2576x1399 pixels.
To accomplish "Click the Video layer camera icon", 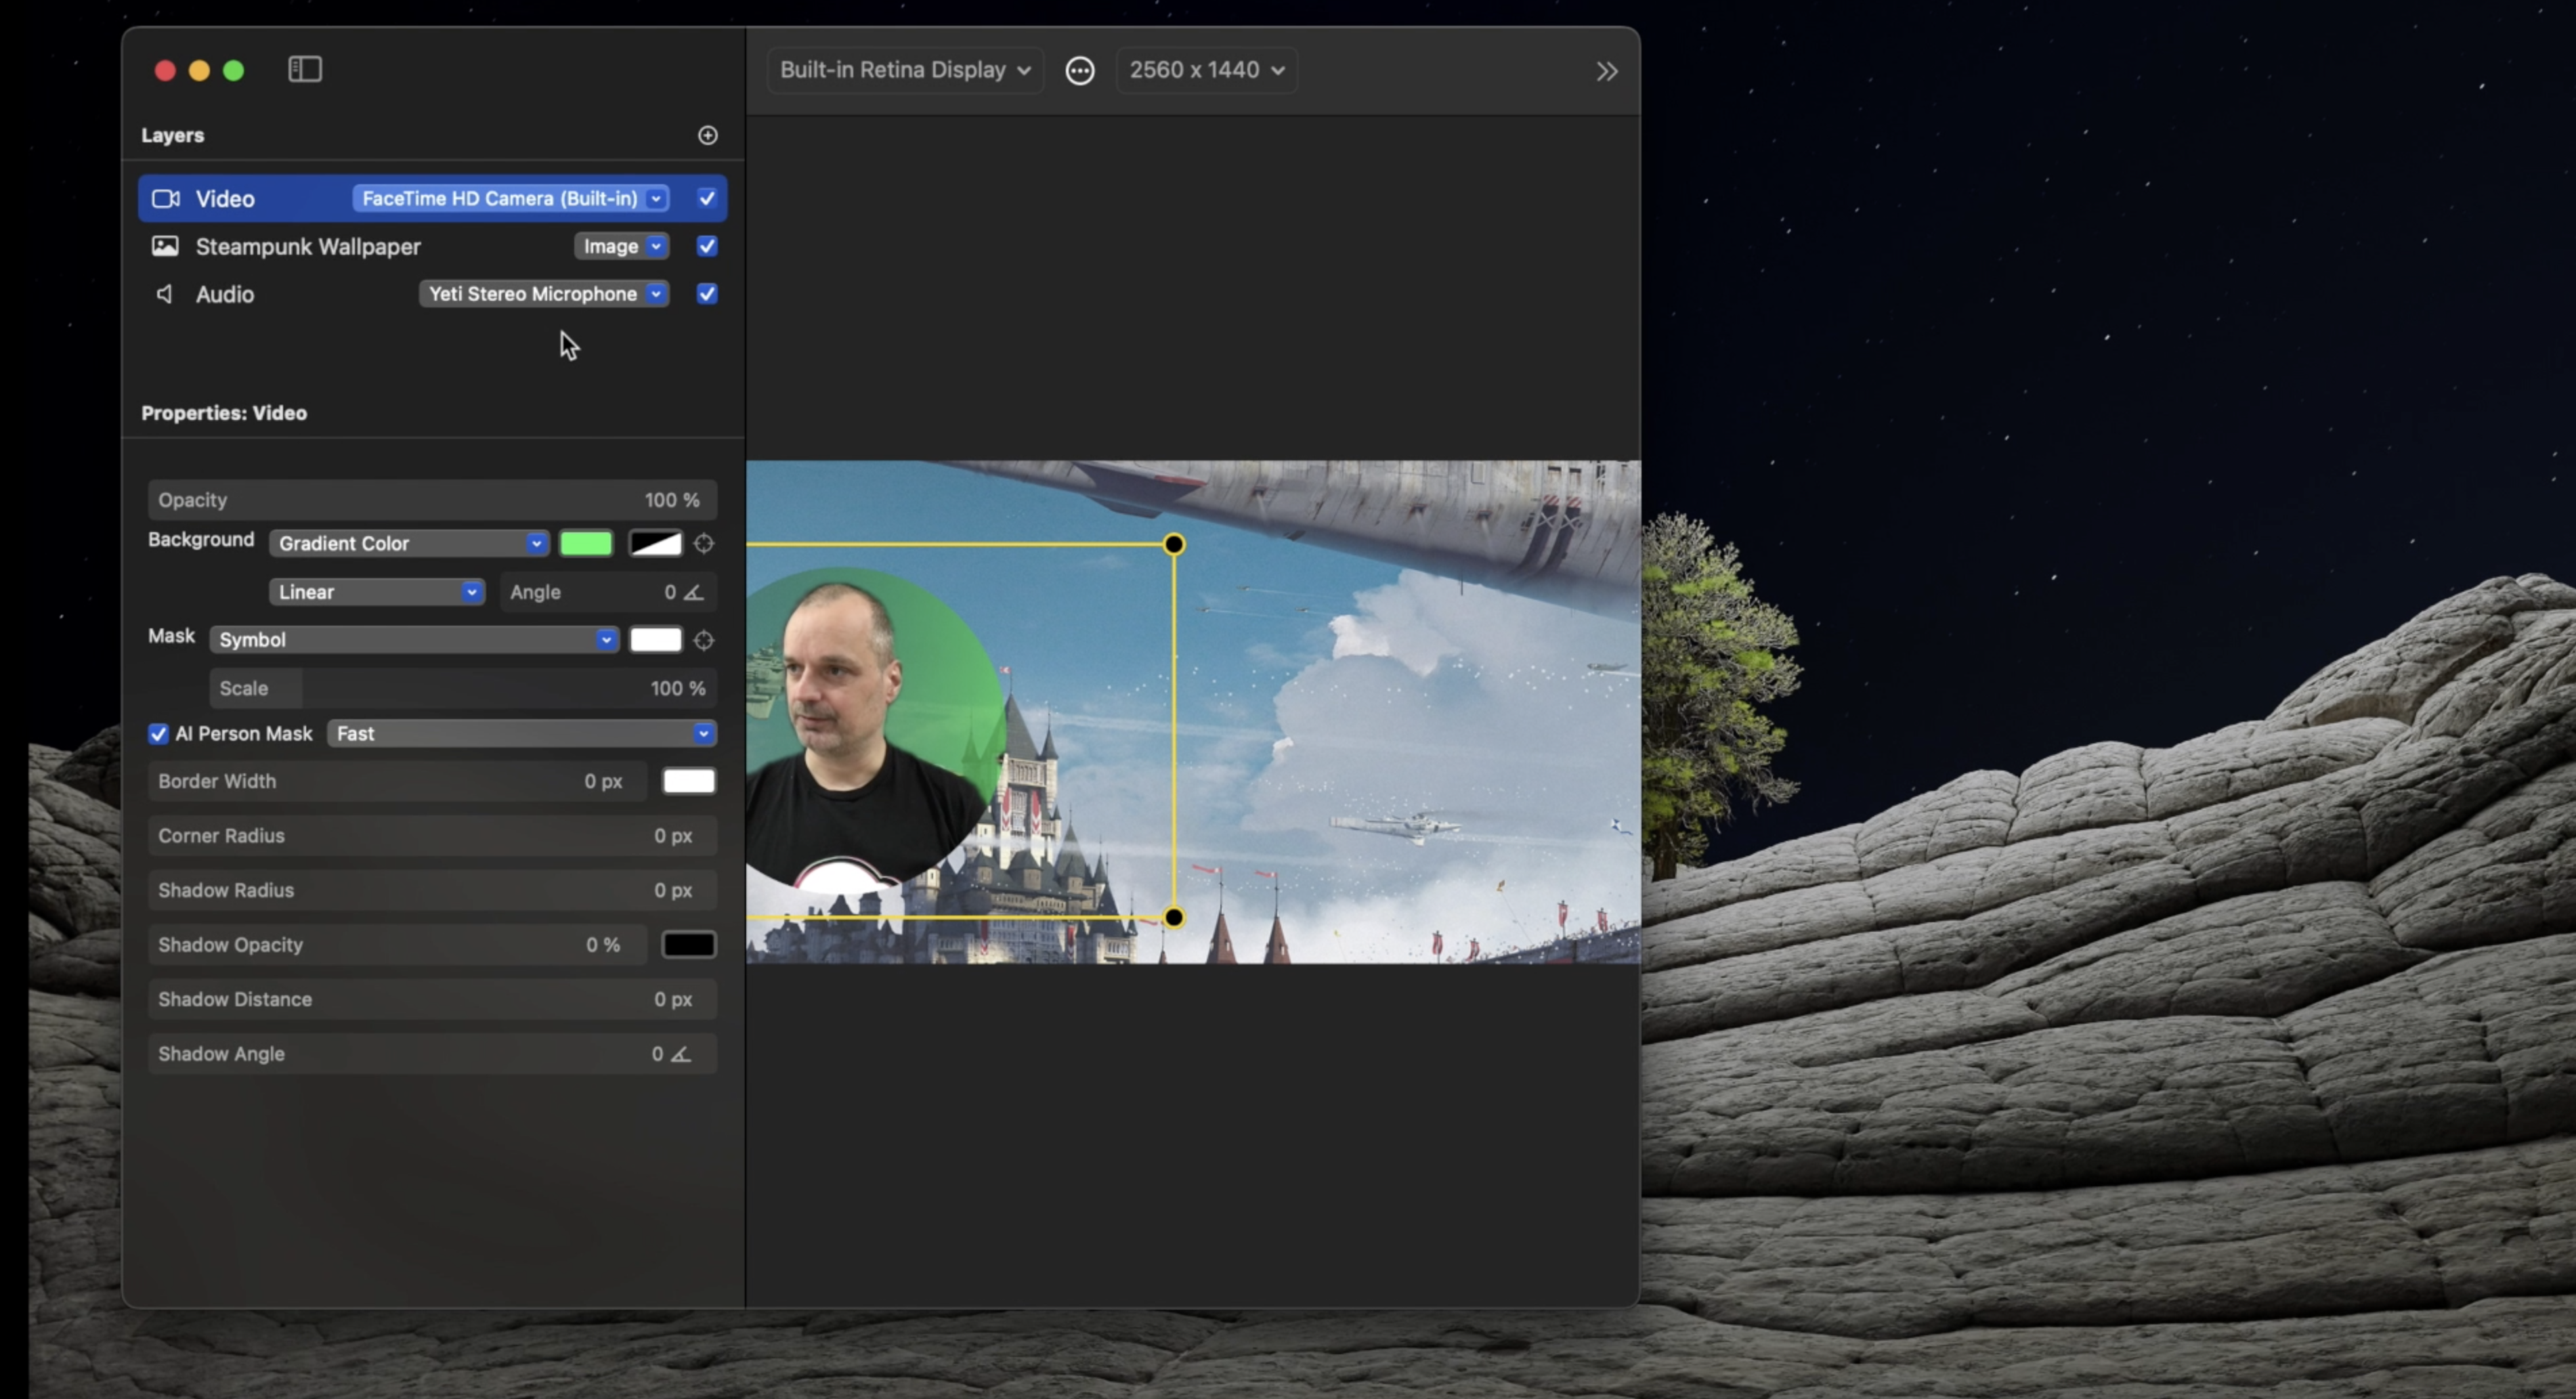I will 165,198.
